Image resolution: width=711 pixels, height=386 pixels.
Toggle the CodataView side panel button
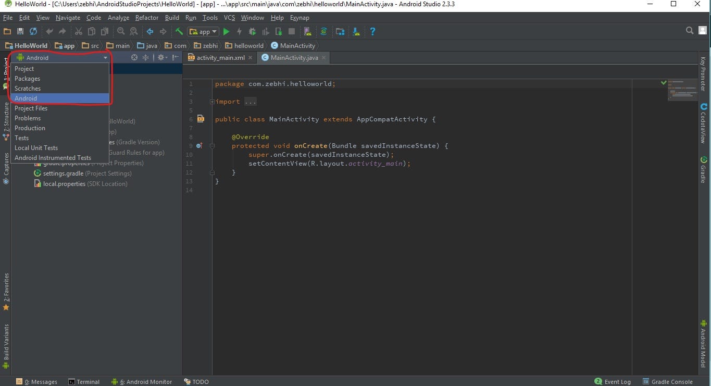(x=703, y=123)
